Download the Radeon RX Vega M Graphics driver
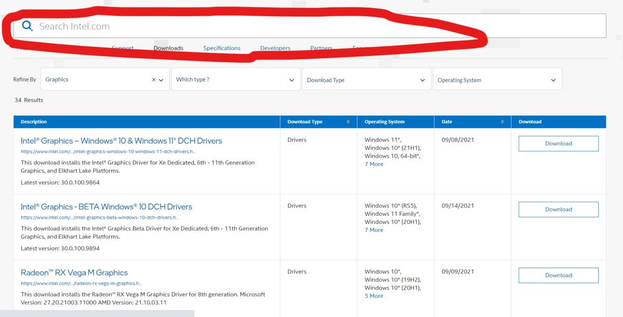Screen dimensions: 623x317 559,275
